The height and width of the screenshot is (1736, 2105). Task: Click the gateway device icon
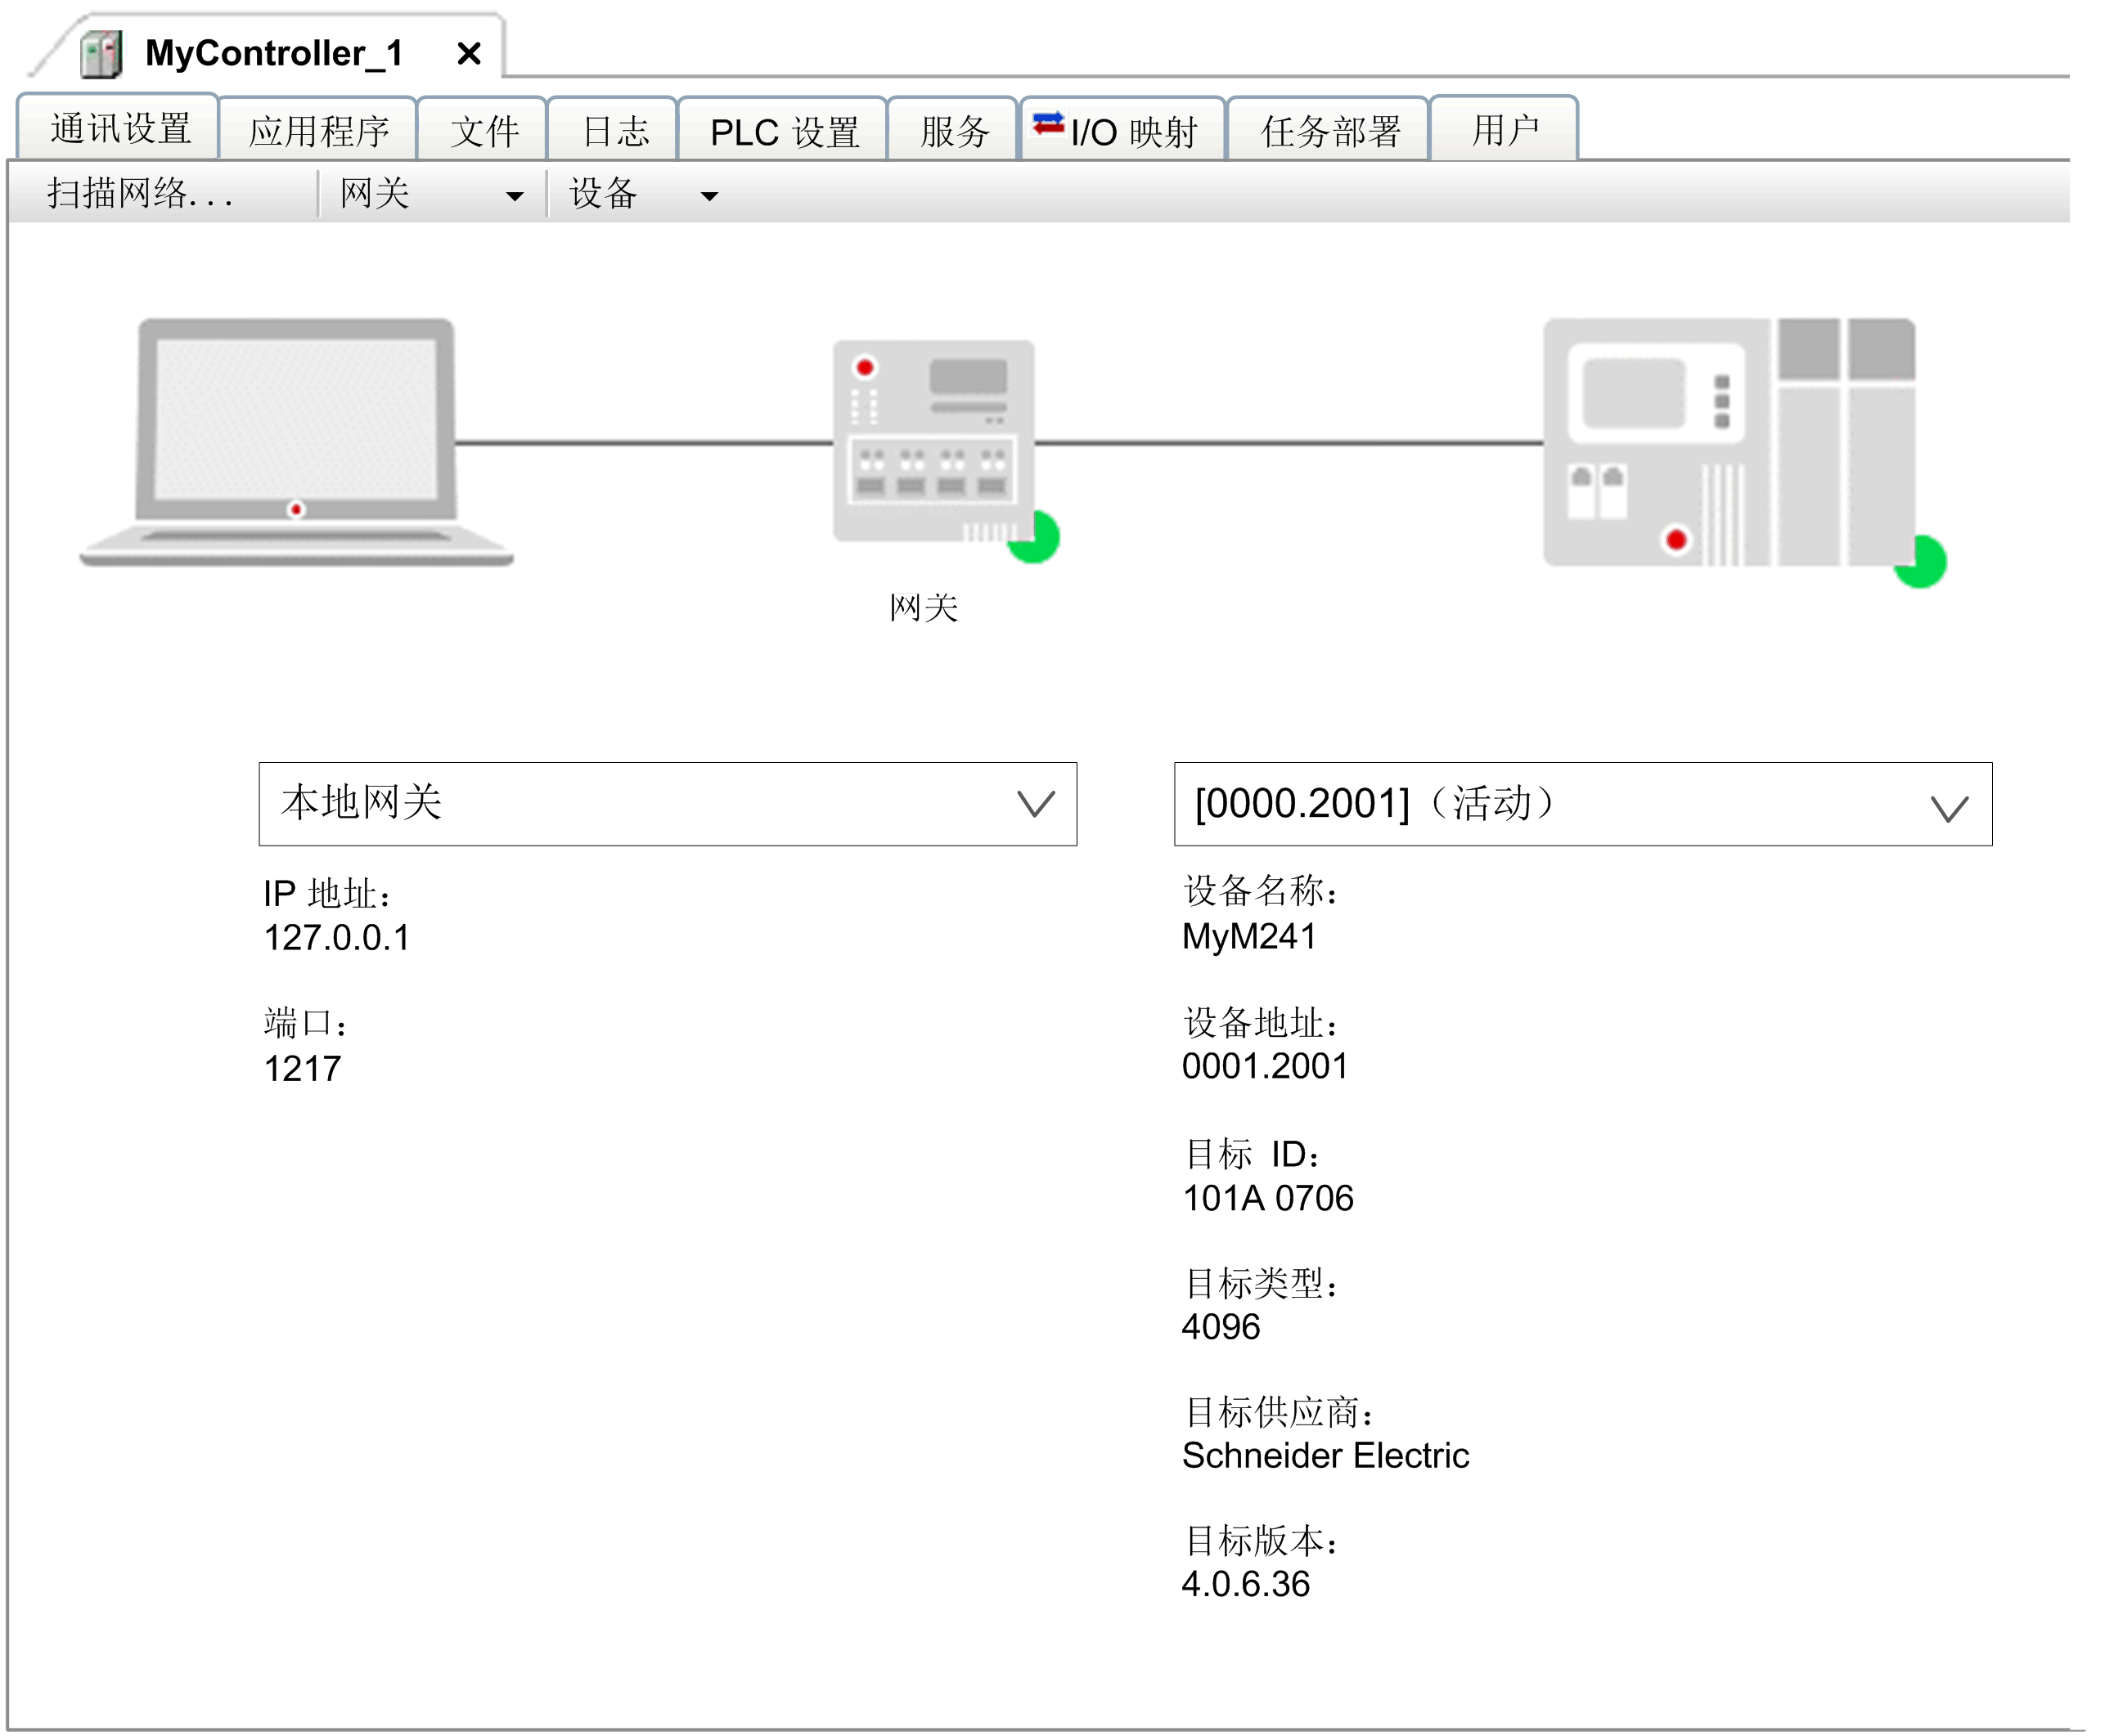[933, 440]
